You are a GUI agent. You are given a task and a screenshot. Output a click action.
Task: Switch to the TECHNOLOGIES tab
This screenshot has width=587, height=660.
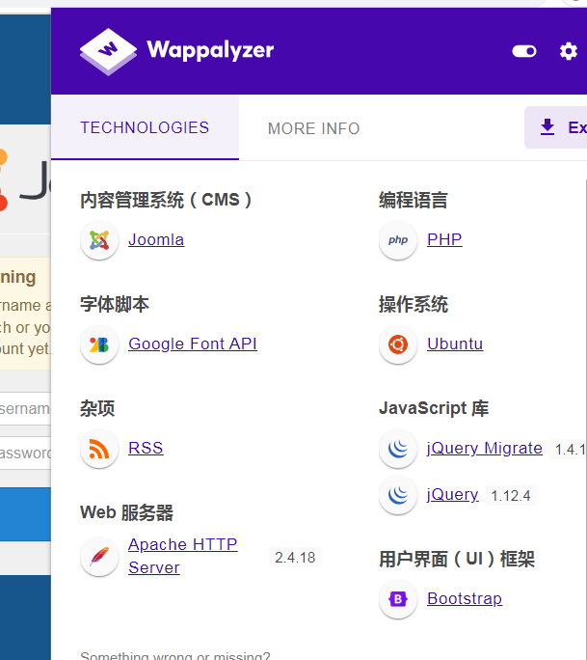click(145, 127)
